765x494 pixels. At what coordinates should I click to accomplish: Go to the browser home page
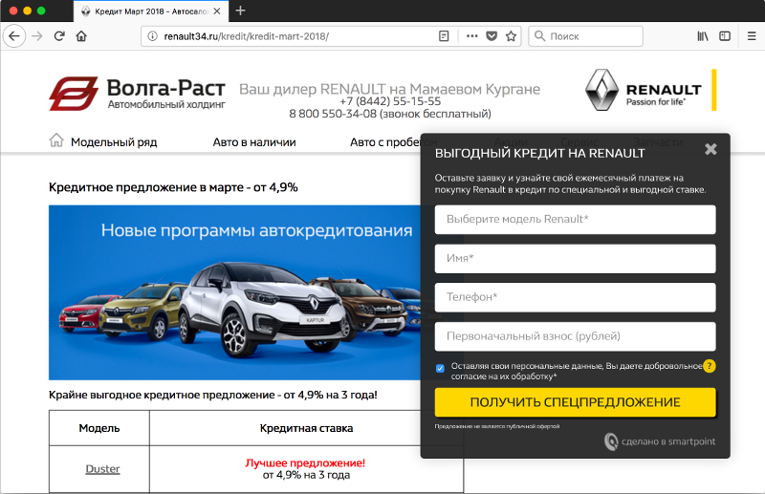[81, 36]
